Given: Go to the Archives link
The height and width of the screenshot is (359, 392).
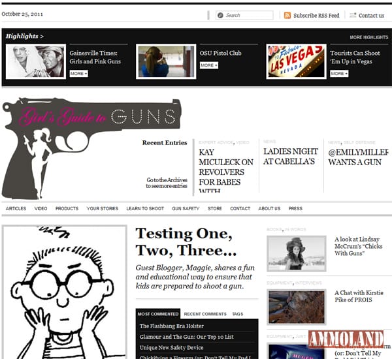Looking at the screenshot, I should [167, 183].
